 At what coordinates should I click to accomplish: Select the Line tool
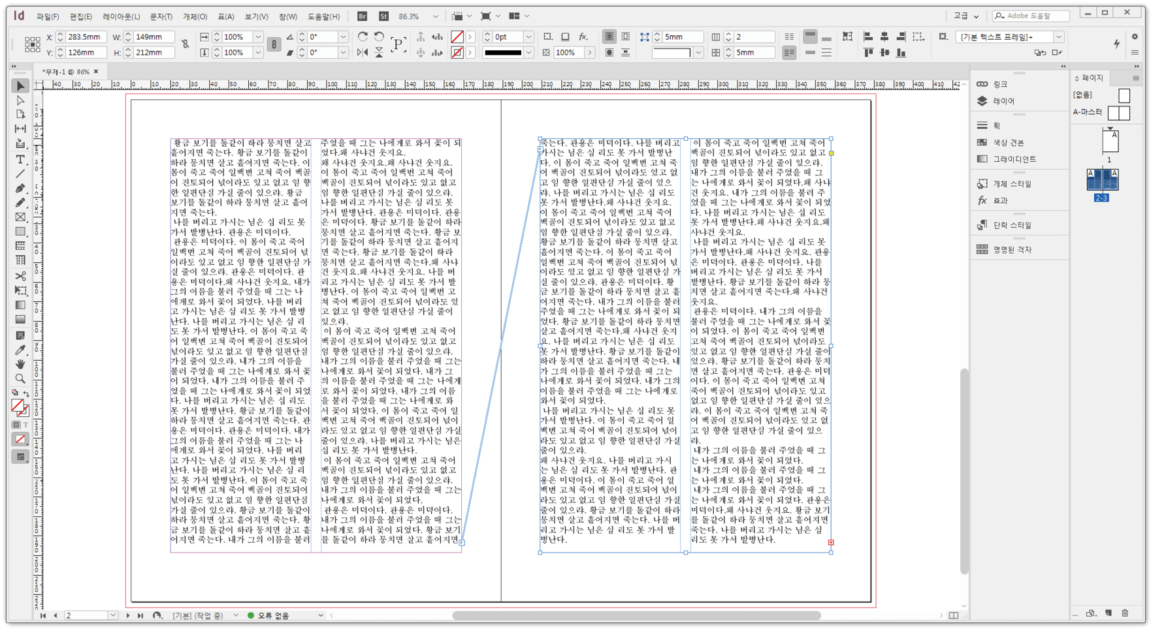(20, 174)
